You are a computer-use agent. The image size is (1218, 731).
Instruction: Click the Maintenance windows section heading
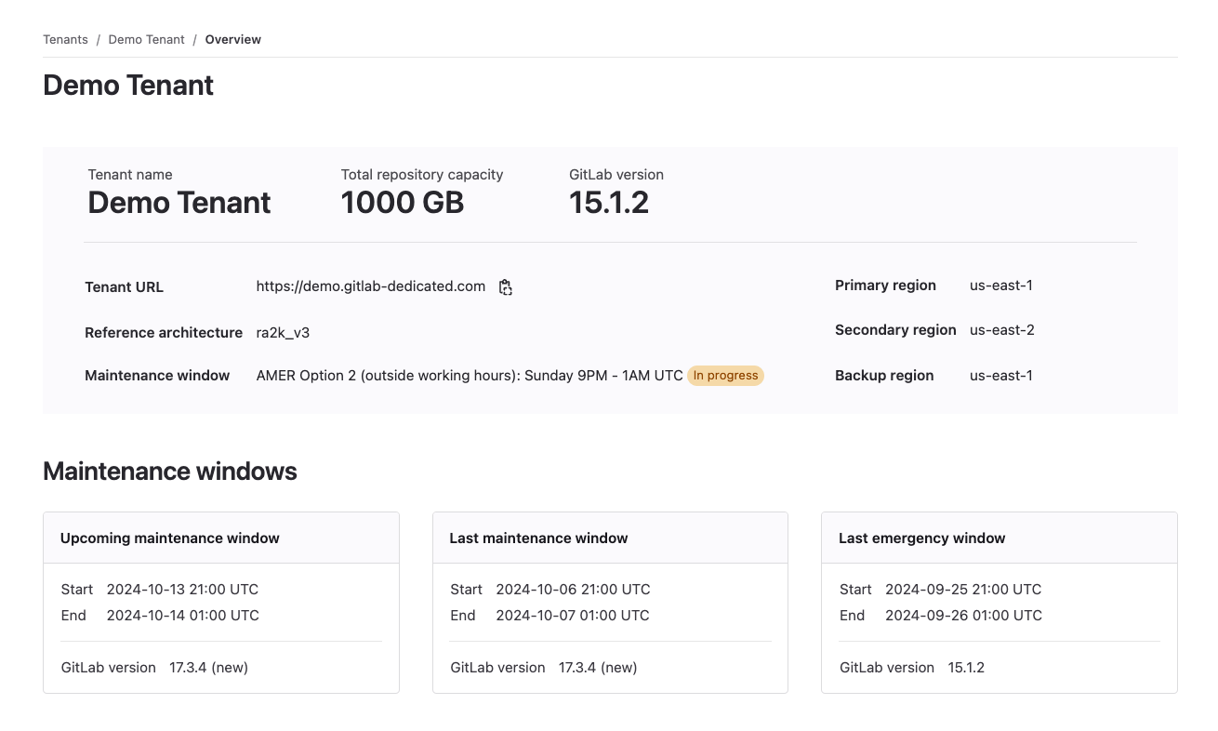click(x=169, y=472)
